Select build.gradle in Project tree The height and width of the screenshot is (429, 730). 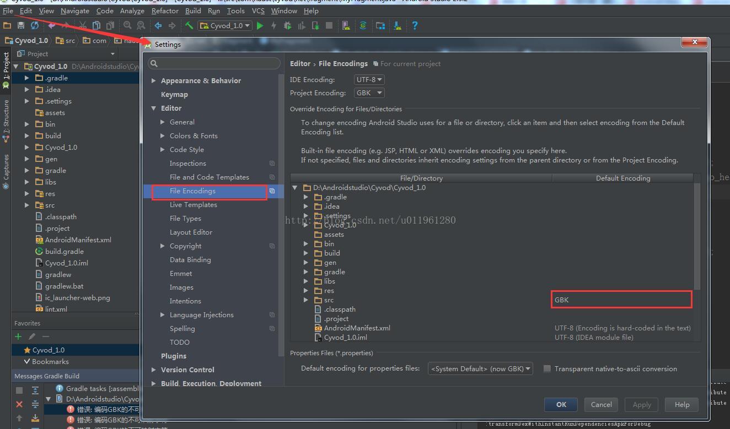point(64,251)
